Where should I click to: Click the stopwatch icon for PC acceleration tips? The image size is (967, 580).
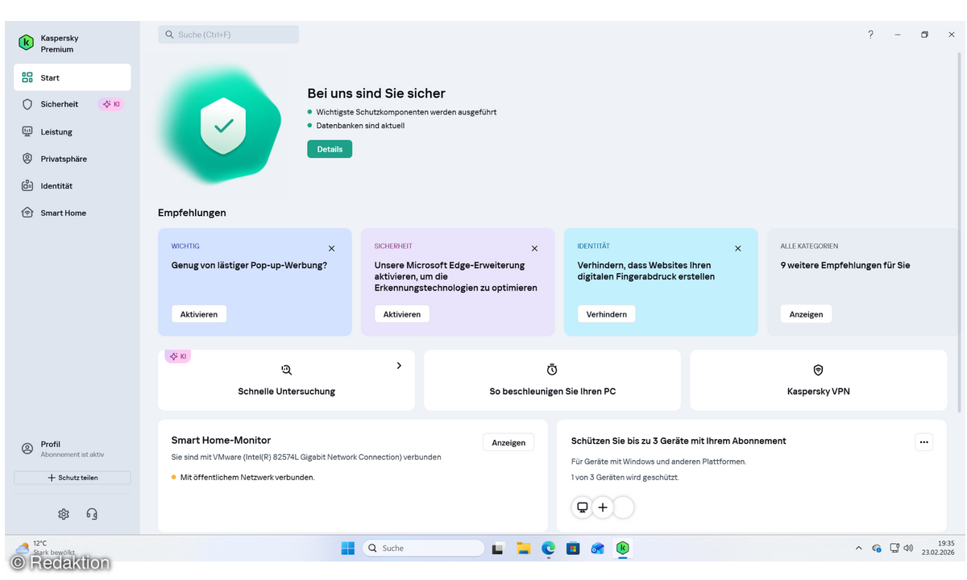coord(552,369)
